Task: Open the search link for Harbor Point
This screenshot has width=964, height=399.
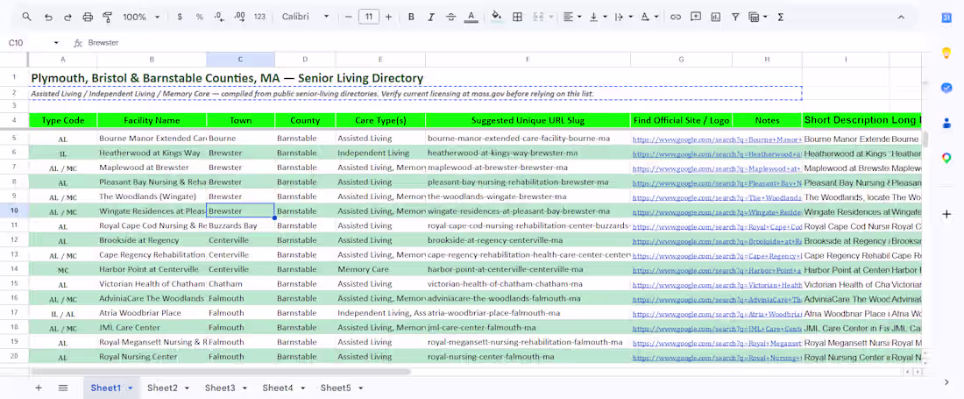Action: click(718, 270)
